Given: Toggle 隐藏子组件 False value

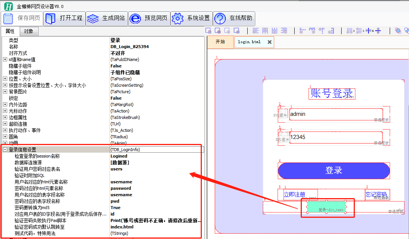Looking at the screenshot, I should [116, 66].
